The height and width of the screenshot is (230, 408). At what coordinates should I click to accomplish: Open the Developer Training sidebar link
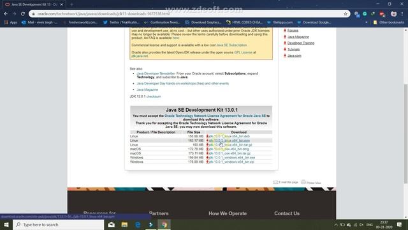tap(301, 43)
